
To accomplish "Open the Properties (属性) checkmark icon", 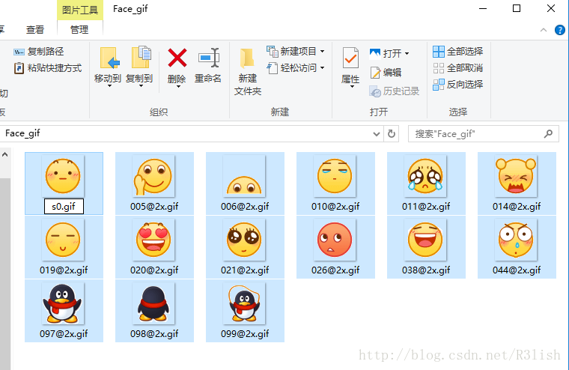I will [x=350, y=58].
